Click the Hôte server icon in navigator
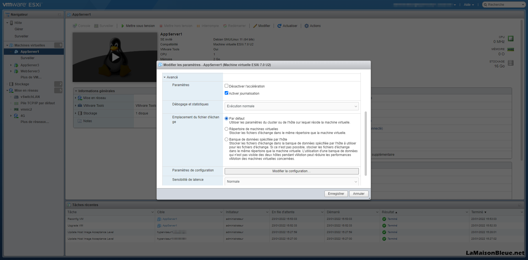 [12, 23]
